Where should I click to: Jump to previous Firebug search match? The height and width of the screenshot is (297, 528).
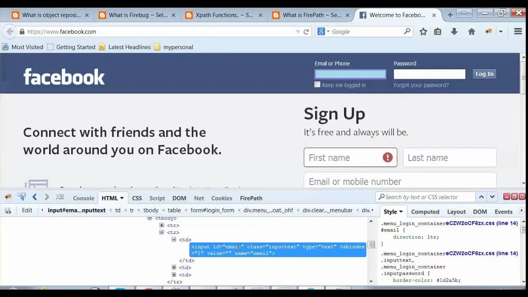coord(481,197)
